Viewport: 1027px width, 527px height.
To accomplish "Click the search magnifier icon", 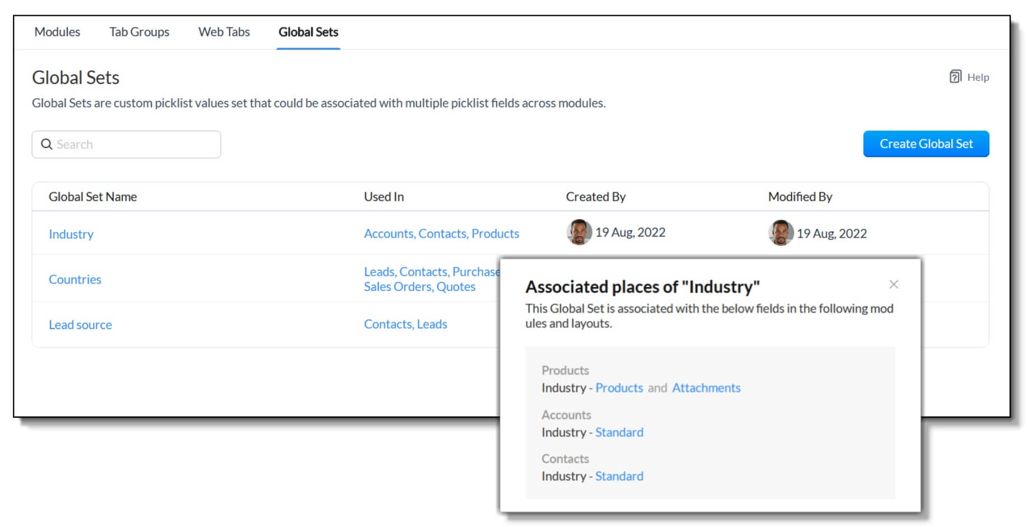I will point(47,144).
